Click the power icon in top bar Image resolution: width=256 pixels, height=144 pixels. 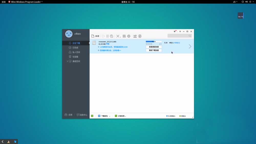tap(250, 2)
